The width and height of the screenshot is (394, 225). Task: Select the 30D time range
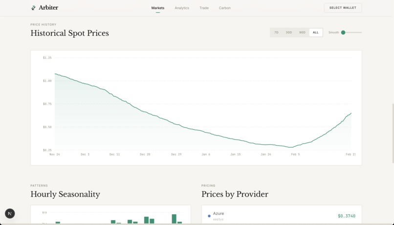[x=289, y=32]
